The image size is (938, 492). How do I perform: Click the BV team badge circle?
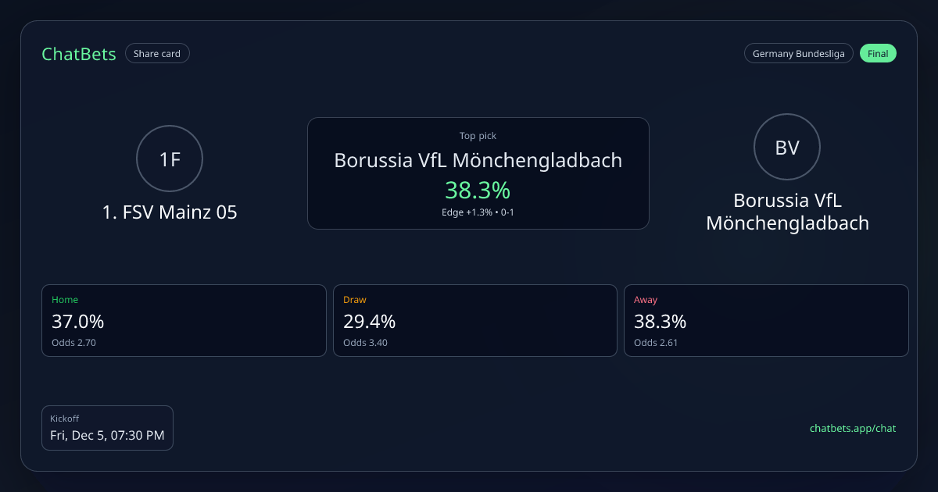point(787,148)
